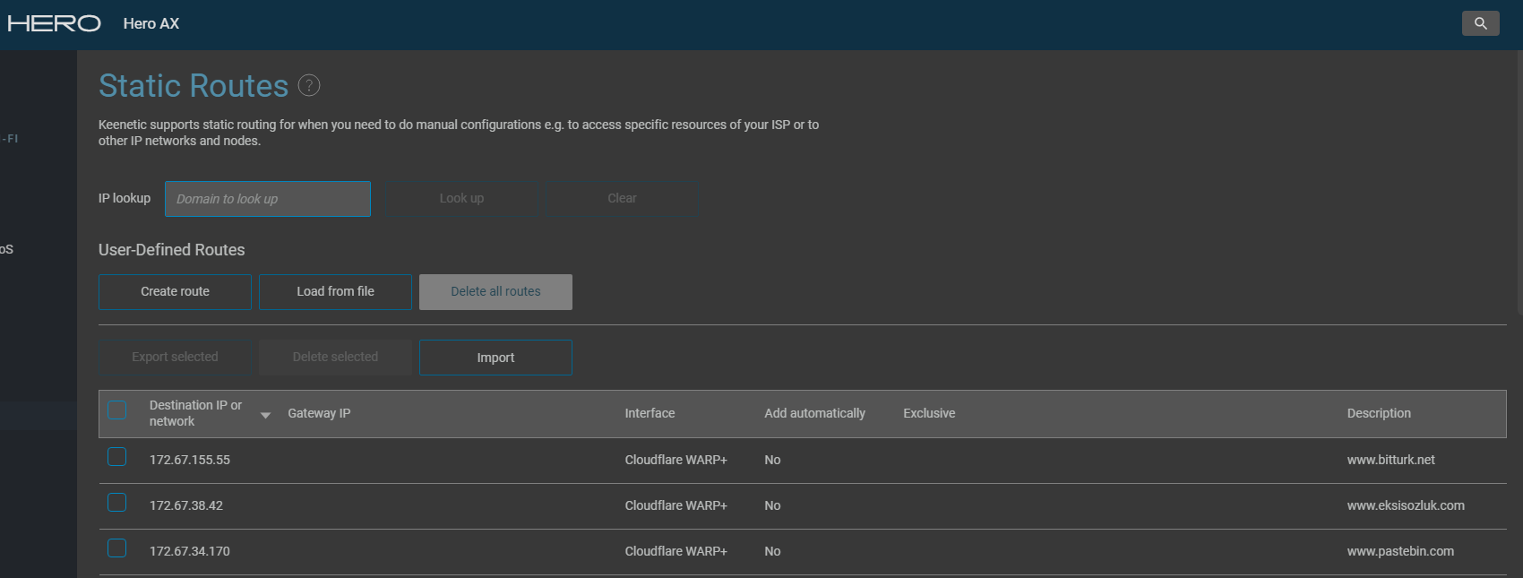
Task: Click the Interface column header
Action: coord(650,413)
